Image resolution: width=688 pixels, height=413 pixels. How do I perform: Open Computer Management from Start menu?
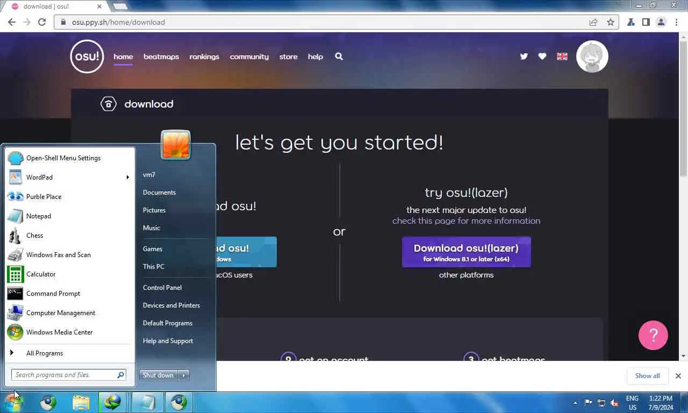70,313
